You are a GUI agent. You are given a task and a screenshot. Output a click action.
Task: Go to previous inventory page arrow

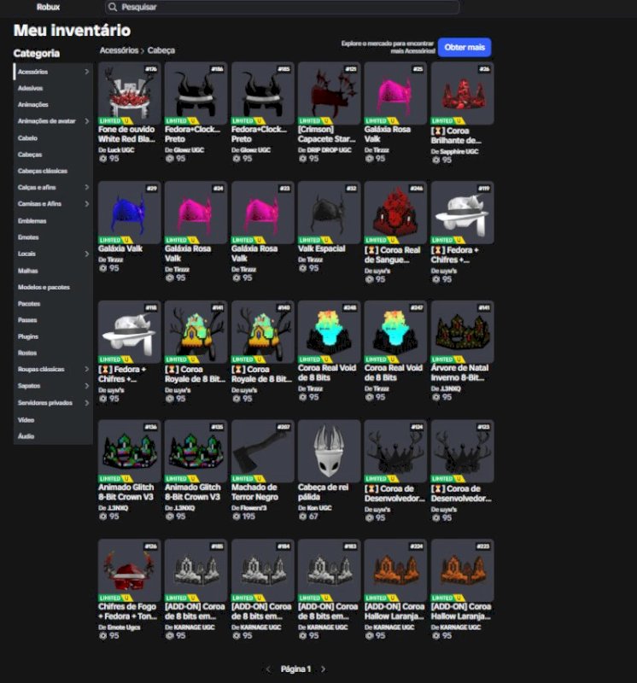coord(268,669)
